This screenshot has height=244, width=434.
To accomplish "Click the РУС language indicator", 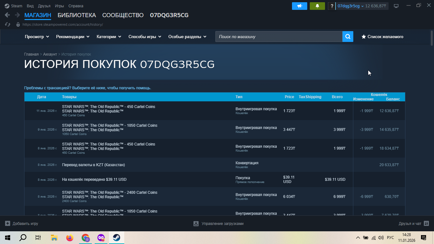I will [390, 237].
